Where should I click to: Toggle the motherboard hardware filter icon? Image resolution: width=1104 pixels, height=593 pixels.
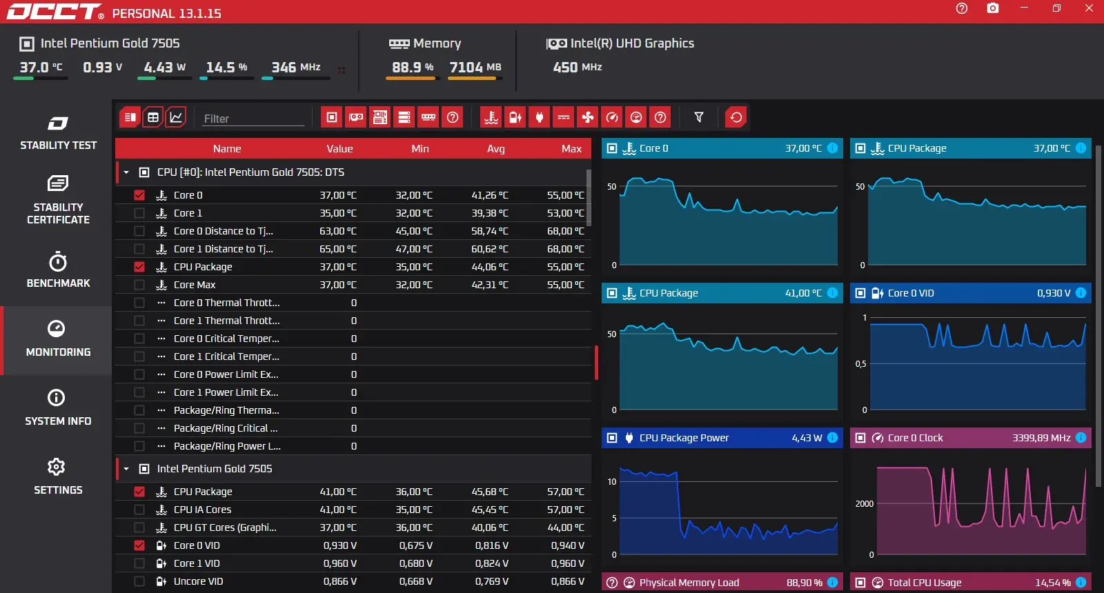(x=380, y=117)
